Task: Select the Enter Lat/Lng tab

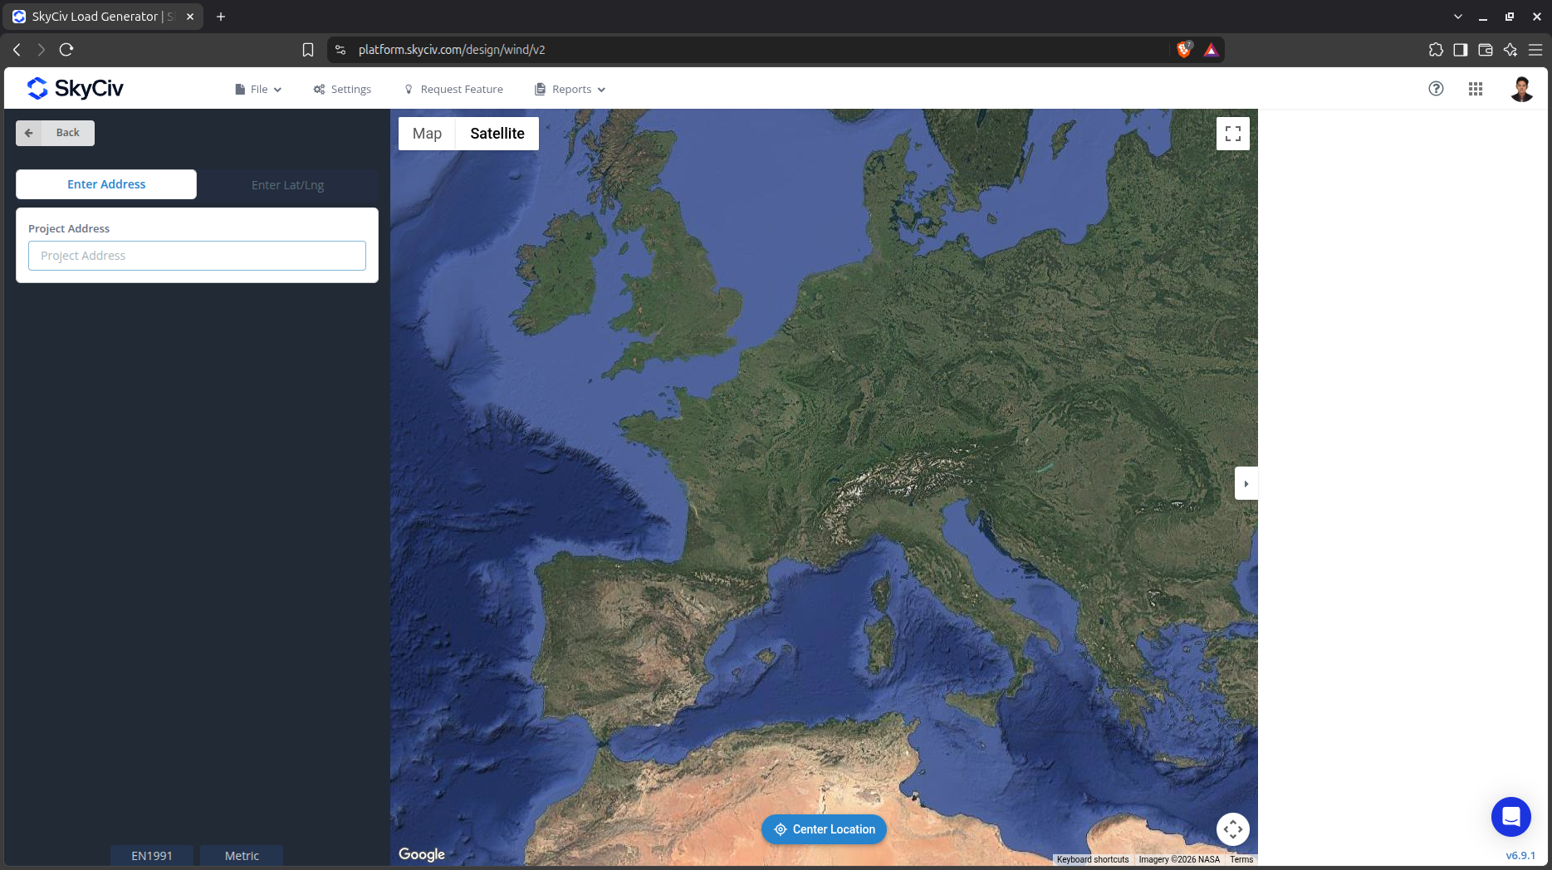Action: [x=288, y=184]
